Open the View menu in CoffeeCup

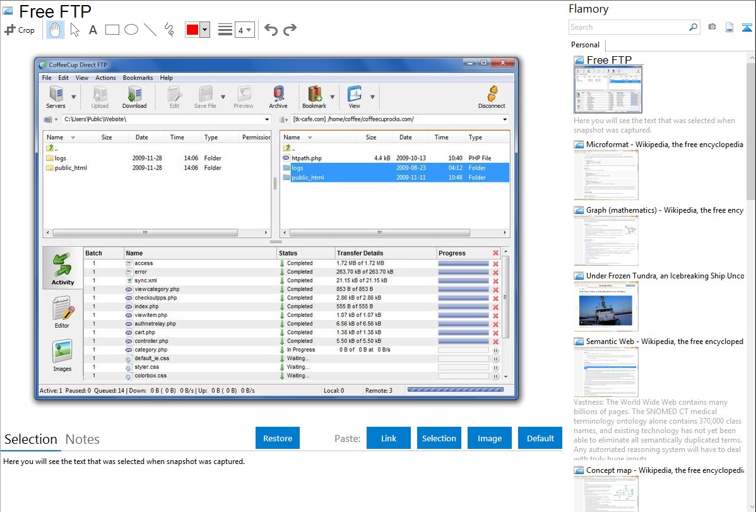point(82,78)
